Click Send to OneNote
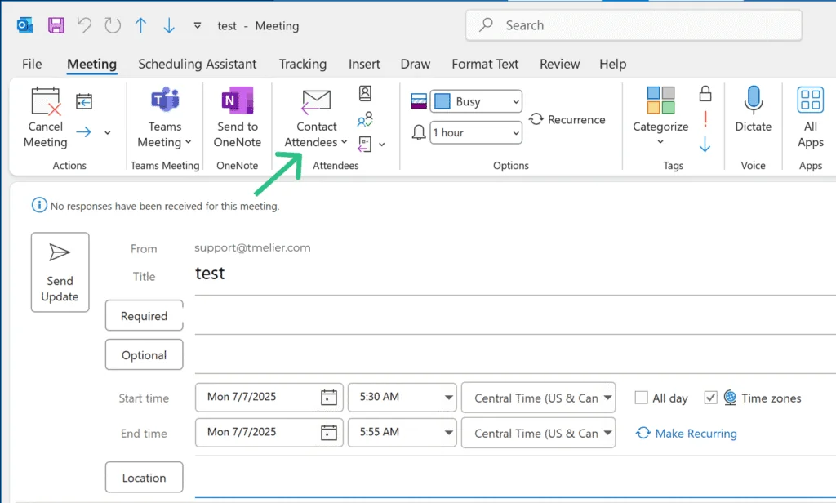Image resolution: width=836 pixels, height=503 pixels. click(238, 118)
